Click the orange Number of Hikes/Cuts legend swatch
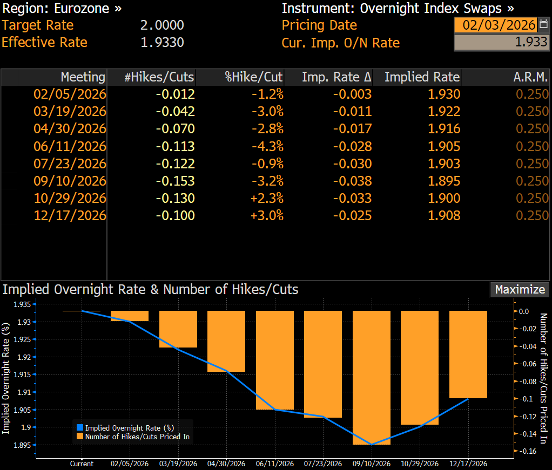 [x=80, y=437]
